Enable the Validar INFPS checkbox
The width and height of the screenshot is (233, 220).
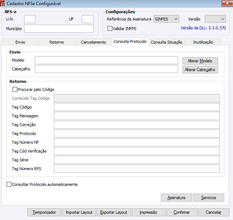click(x=110, y=28)
